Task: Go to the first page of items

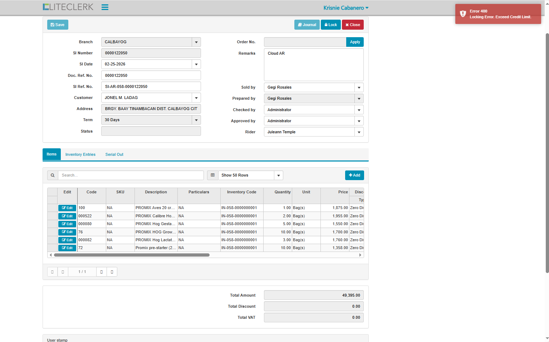Action: [52, 272]
